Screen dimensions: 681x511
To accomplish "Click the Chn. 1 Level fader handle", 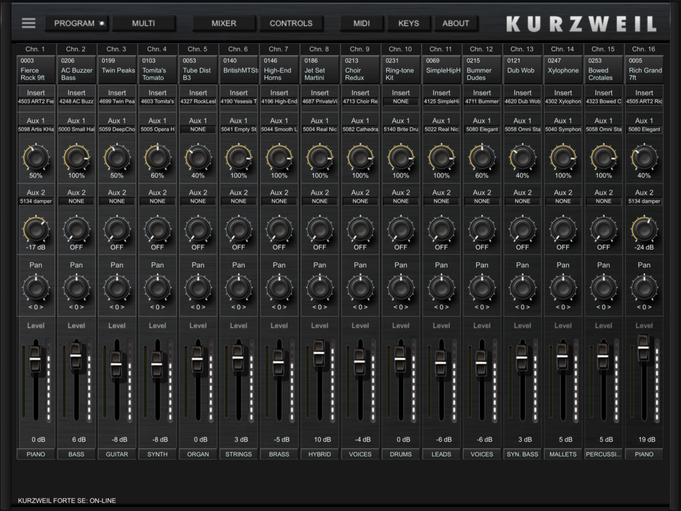I will pyautogui.click(x=35, y=359).
